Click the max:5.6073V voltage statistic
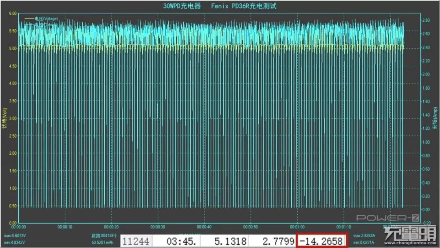440x248 pixels. coord(15,236)
